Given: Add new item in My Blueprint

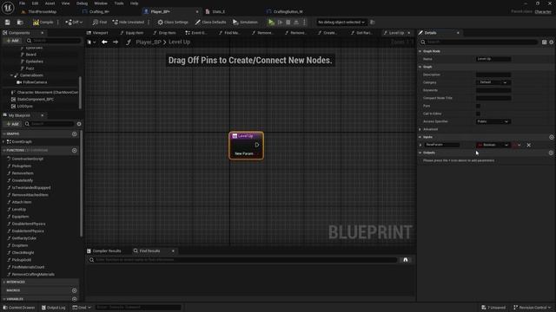Looking at the screenshot, I should point(12,124).
